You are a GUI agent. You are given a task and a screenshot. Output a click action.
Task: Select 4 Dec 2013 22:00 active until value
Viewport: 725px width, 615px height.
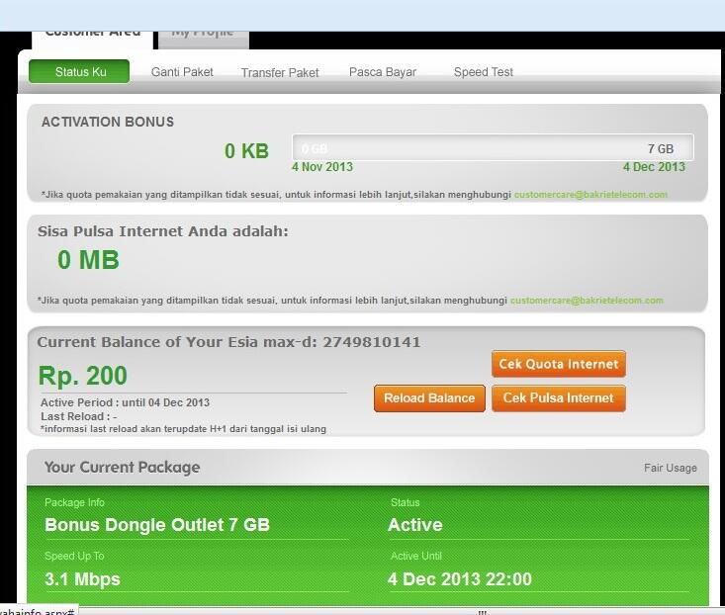tap(460, 579)
